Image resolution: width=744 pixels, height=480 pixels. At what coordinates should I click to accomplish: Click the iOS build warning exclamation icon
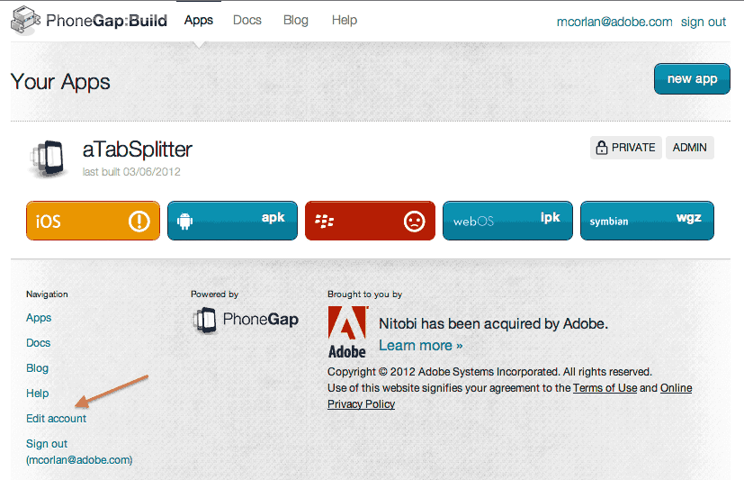139,222
